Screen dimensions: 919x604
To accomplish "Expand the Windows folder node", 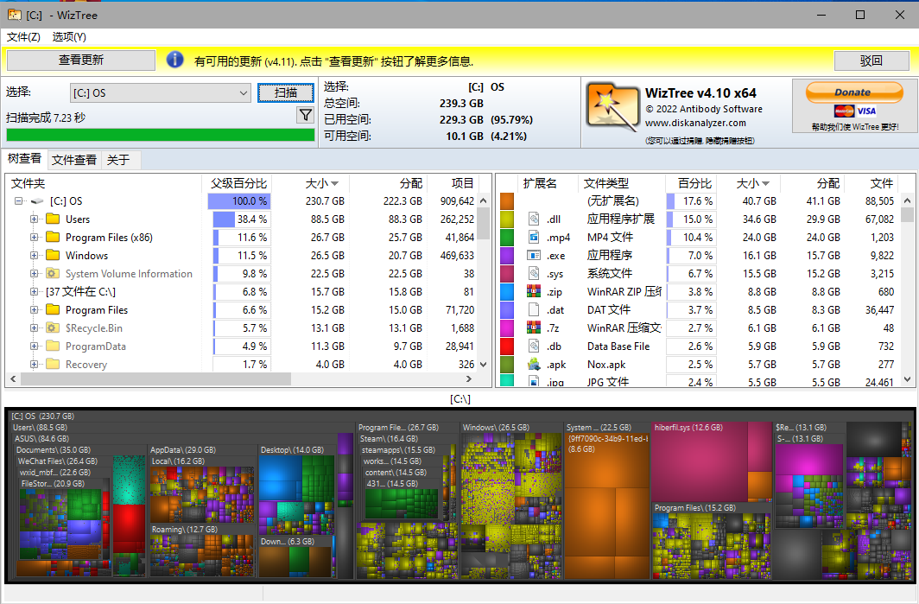I will point(34,256).
